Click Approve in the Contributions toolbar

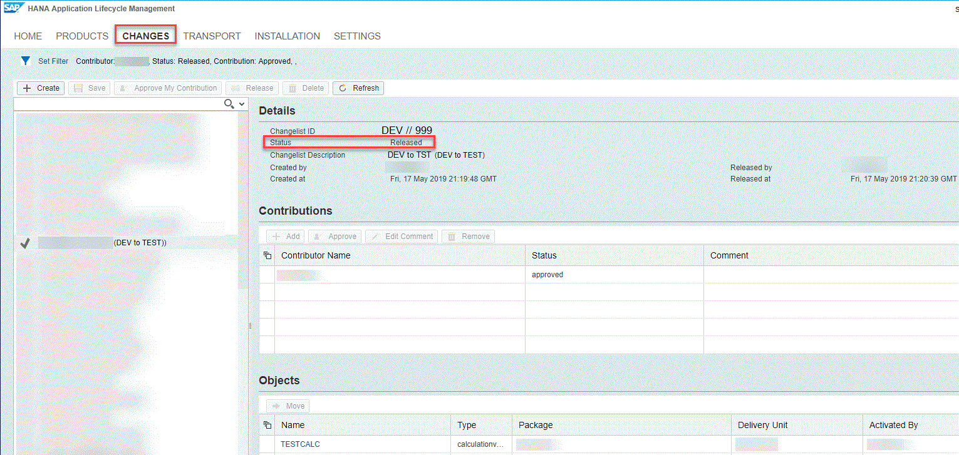point(335,237)
